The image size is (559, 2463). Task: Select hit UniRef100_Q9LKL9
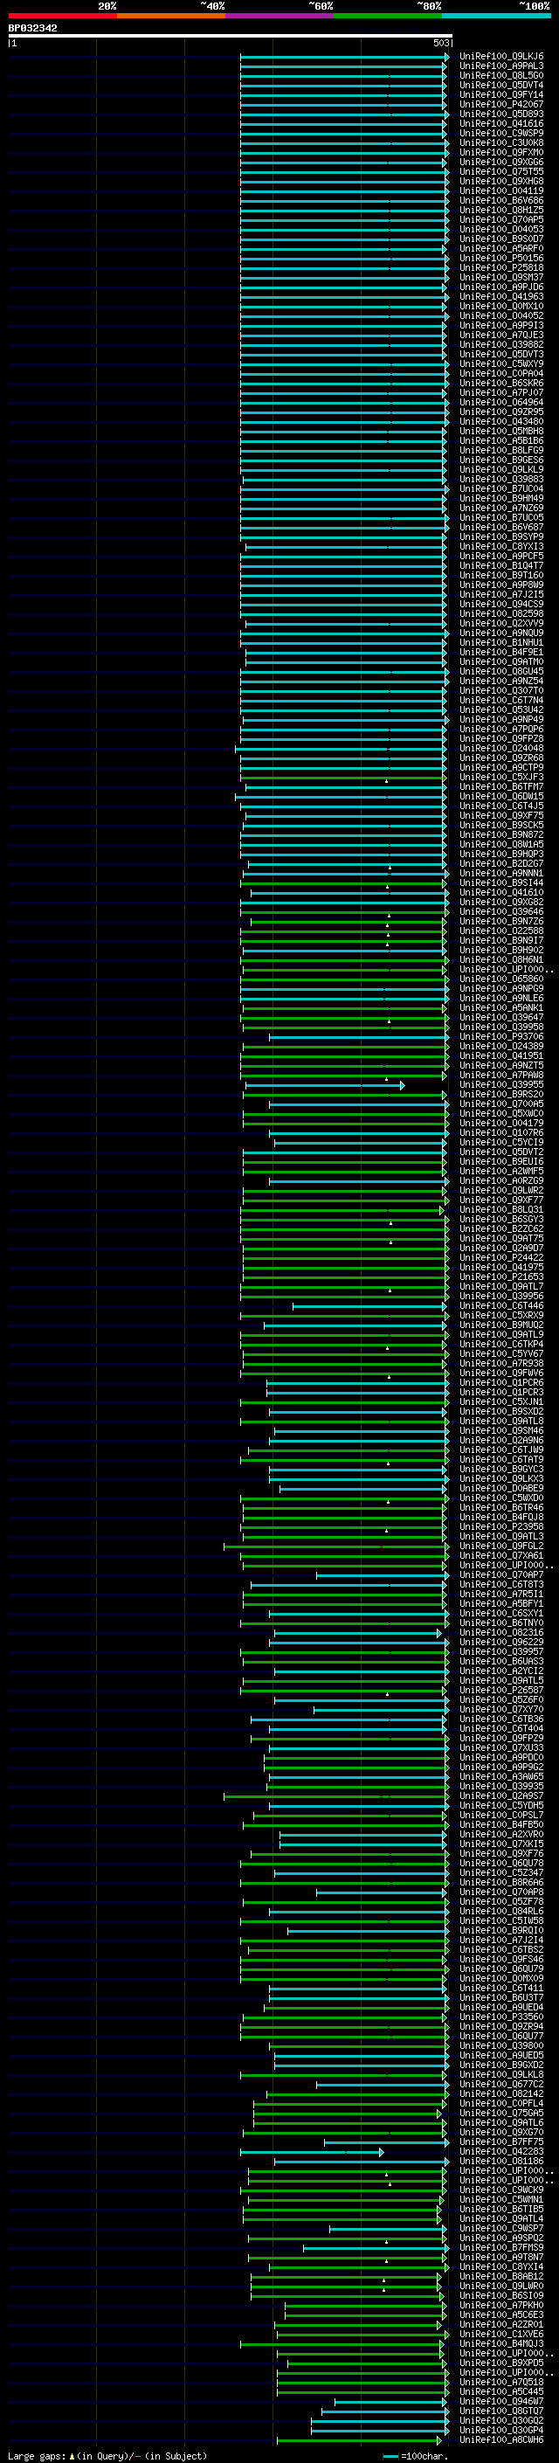(501, 469)
